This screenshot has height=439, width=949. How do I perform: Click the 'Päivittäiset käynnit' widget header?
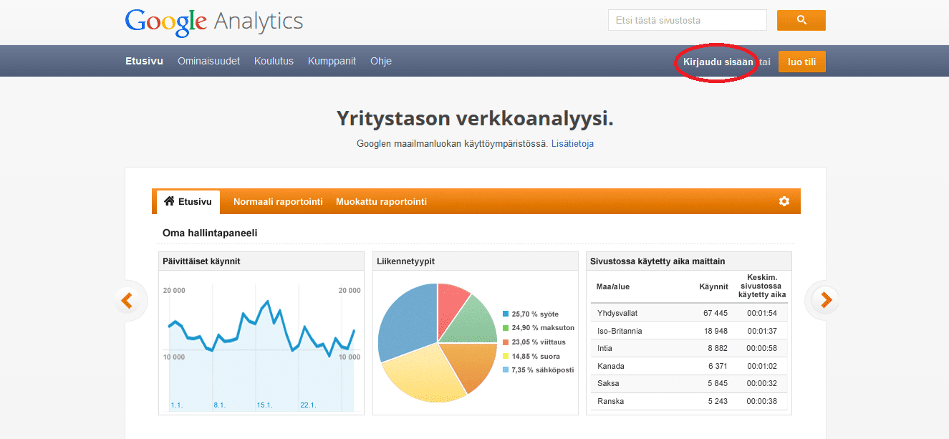click(261, 261)
